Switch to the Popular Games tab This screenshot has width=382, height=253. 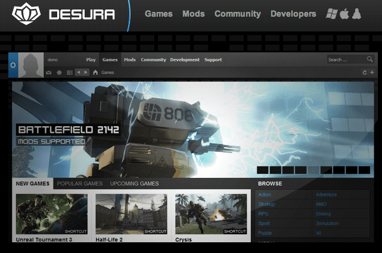(x=80, y=184)
